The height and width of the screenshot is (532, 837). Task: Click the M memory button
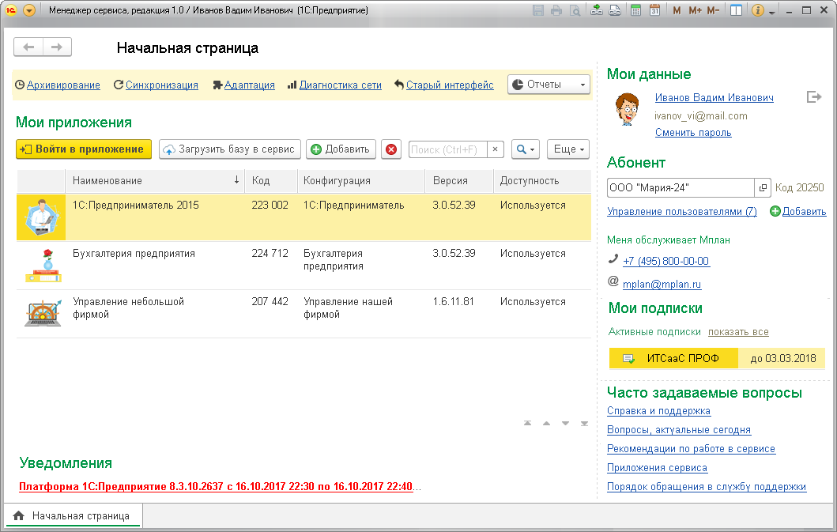[677, 10]
